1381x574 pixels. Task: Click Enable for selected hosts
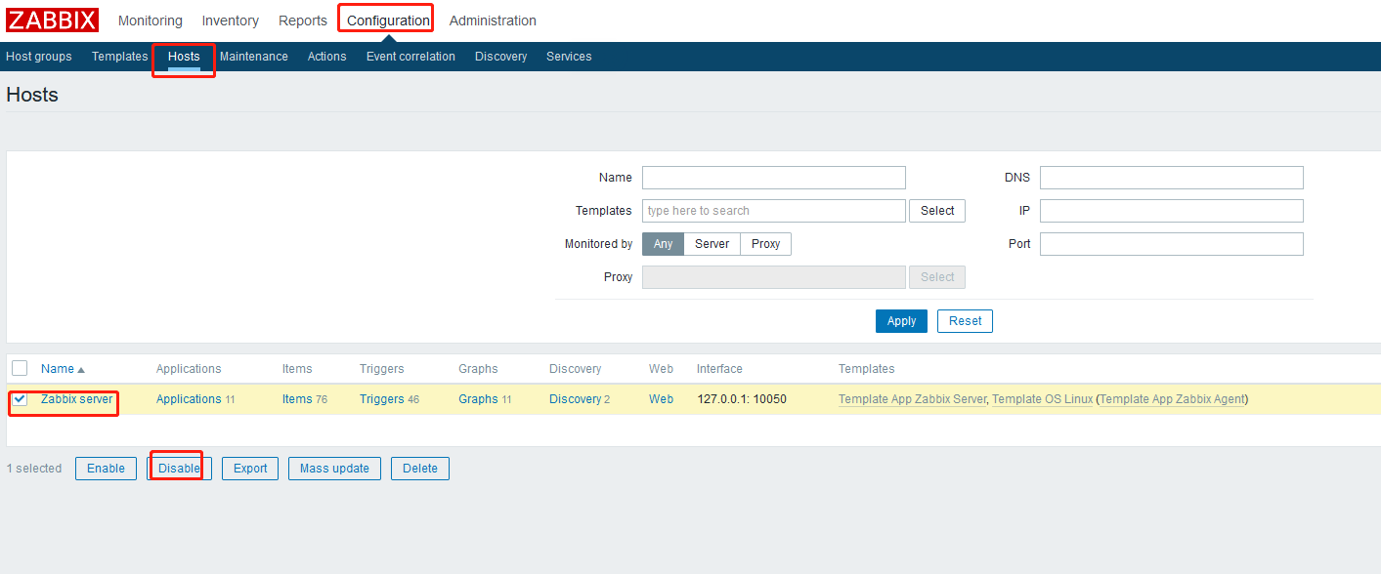(x=106, y=469)
